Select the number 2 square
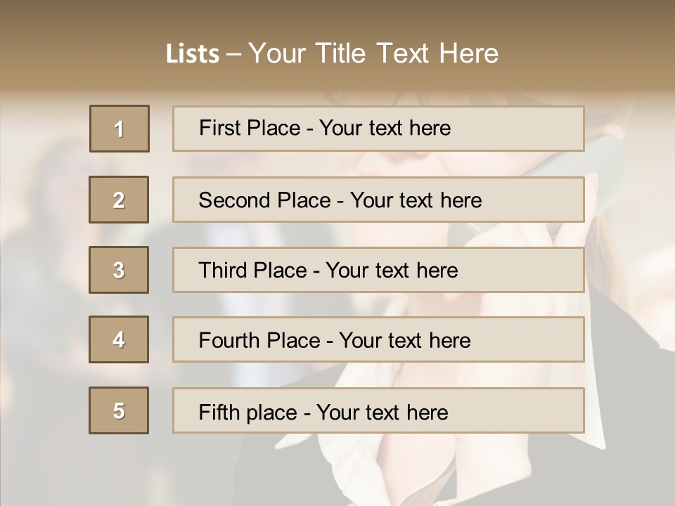The width and height of the screenshot is (675, 506). tap(119, 200)
